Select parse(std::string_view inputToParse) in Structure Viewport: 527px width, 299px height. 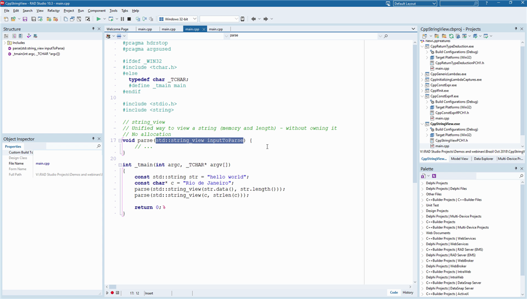[38, 48]
